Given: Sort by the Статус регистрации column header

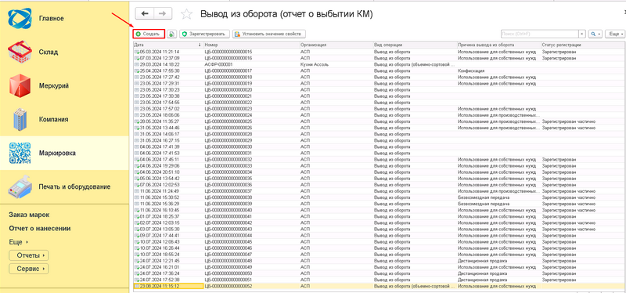Looking at the screenshot, I should click(x=583, y=45).
